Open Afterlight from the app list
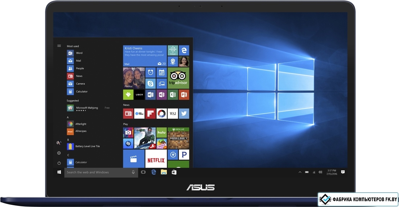The width and height of the screenshot is (399, 207). point(77,124)
